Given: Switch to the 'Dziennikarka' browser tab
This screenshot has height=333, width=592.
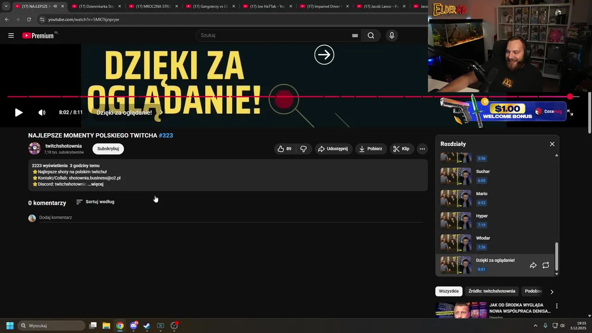Looking at the screenshot, I should (x=96, y=6).
